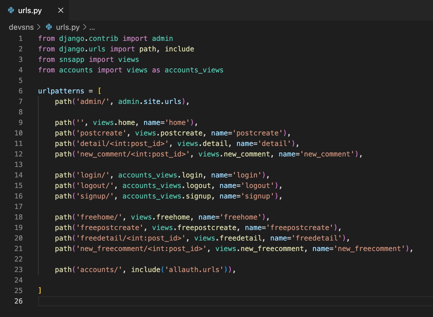Screen dimensions: 433x317
Task: Click the 'logout/' string on line 15
Action: pos(95,186)
